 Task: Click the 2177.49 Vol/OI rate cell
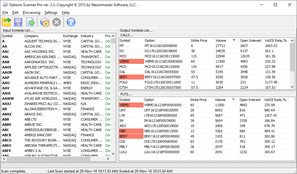[271, 82]
